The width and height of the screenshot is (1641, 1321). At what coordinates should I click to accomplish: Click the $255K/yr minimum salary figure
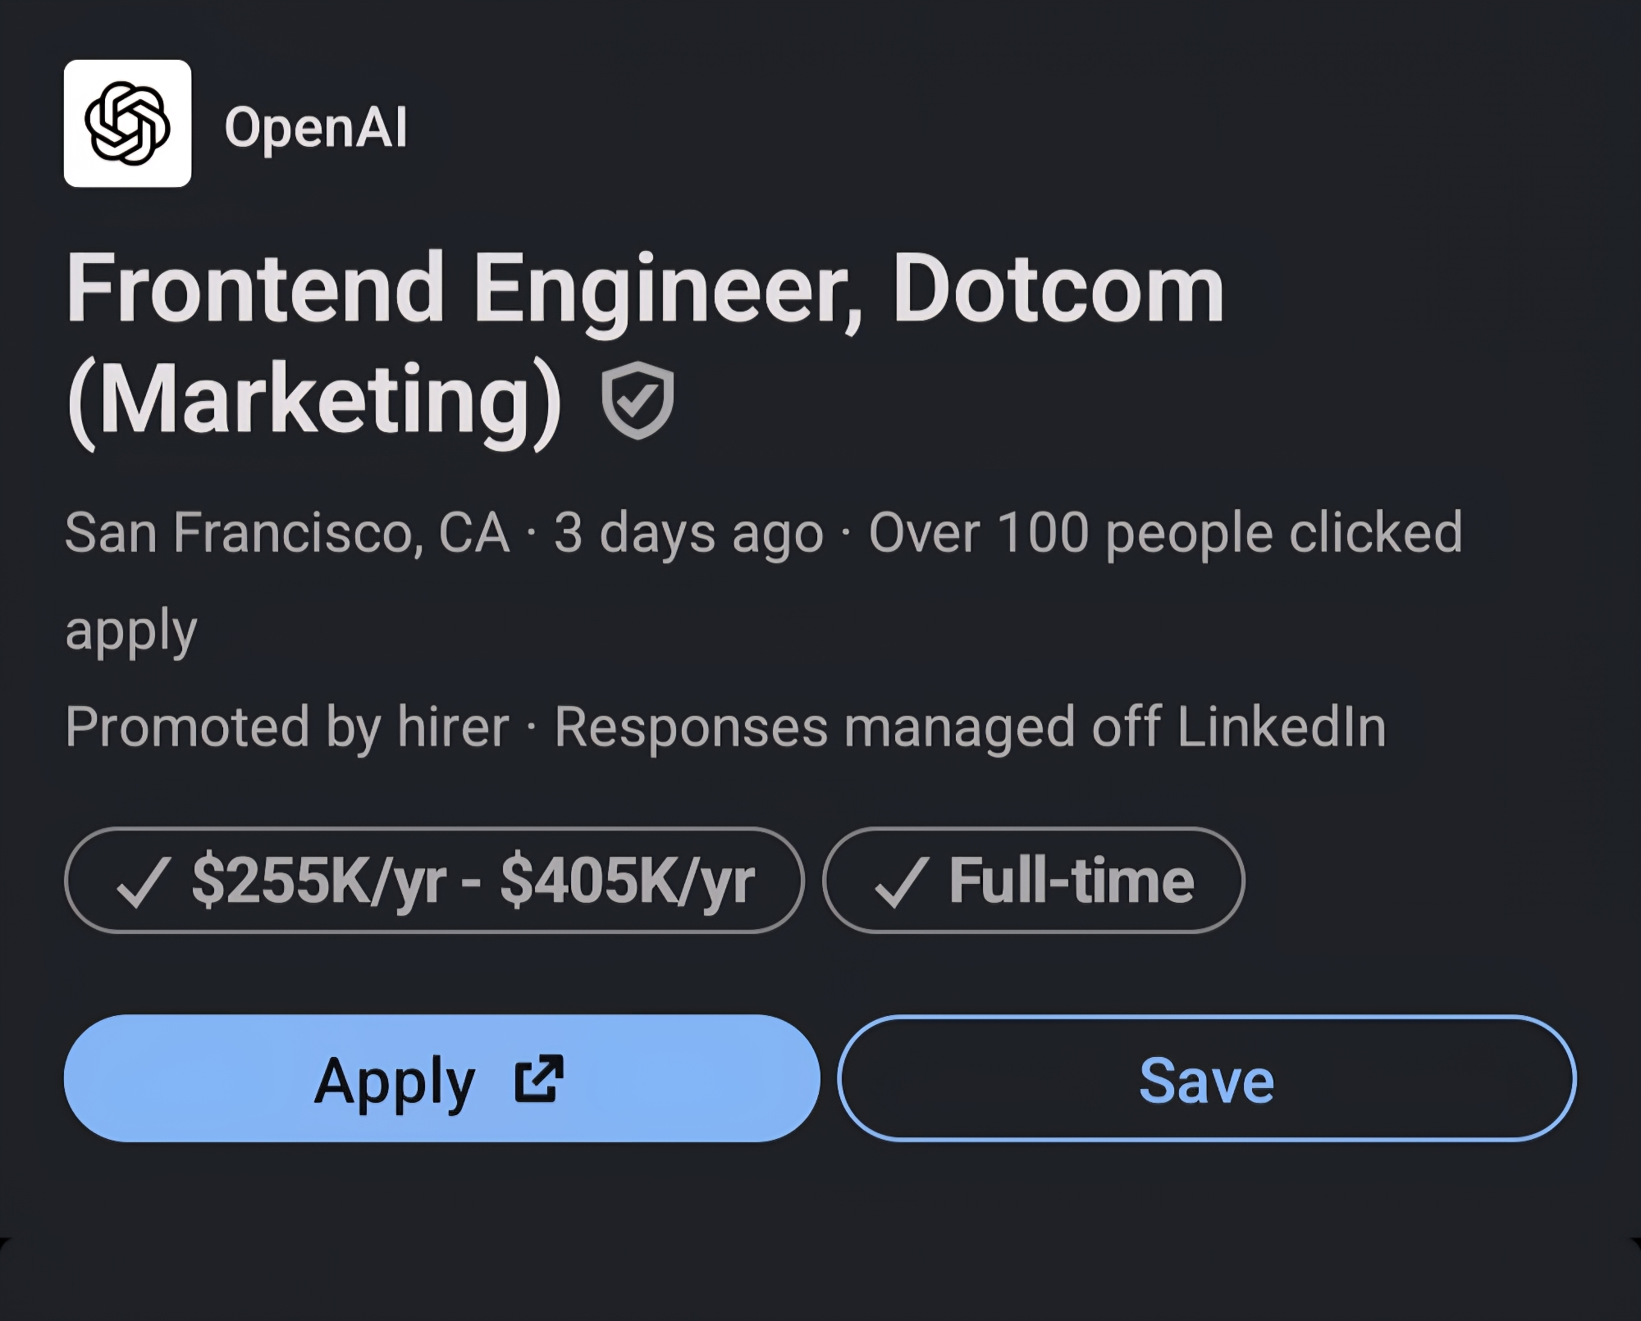[x=318, y=881]
